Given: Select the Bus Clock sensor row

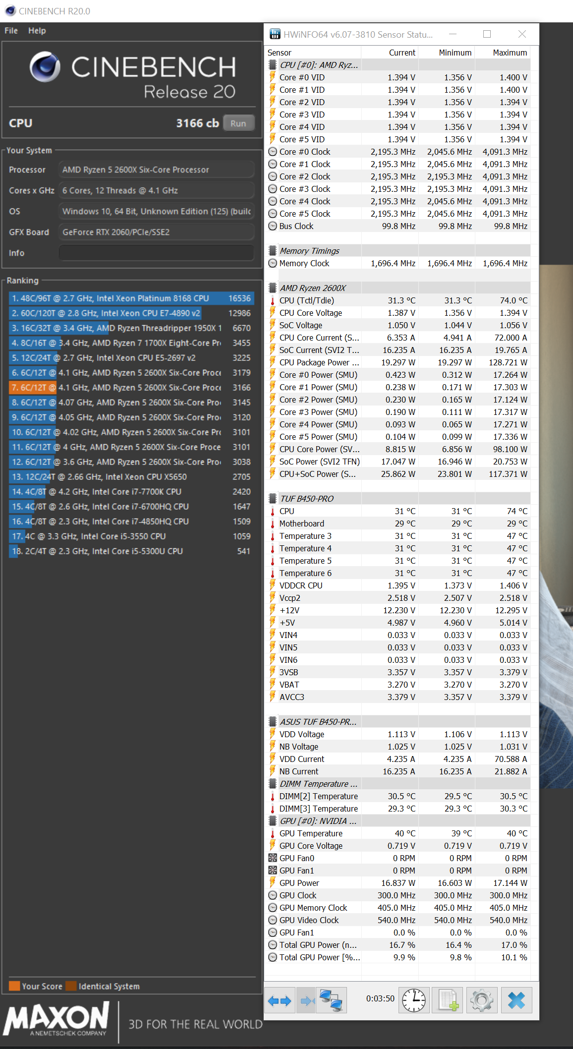Looking at the screenshot, I should click(399, 226).
